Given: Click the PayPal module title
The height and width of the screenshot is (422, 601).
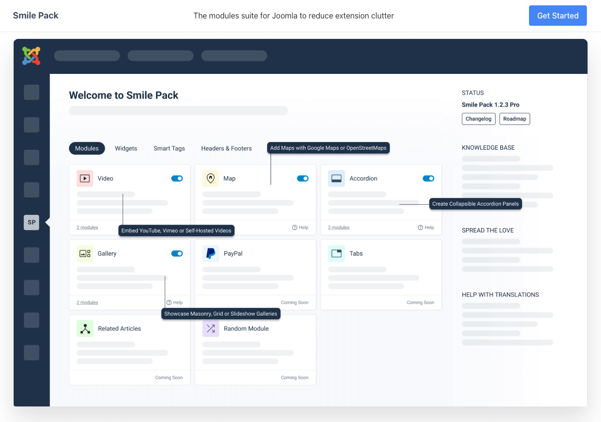Looking at the screenshot, I should click(233, 253).
